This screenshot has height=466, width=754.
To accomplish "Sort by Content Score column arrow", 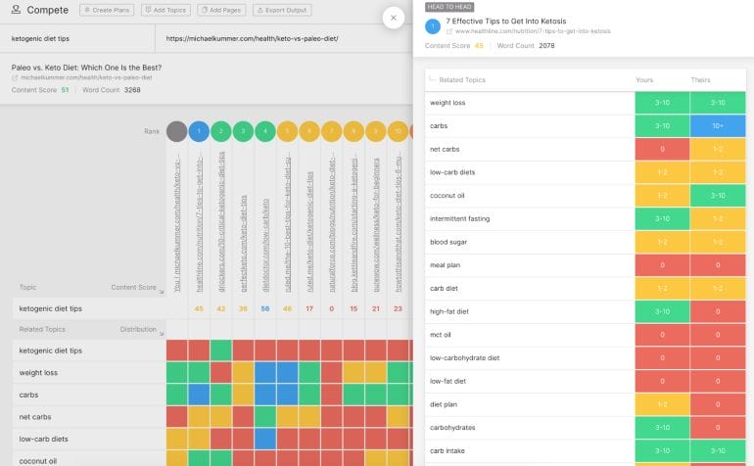I will pyautogui.click(x=162, y=292).
